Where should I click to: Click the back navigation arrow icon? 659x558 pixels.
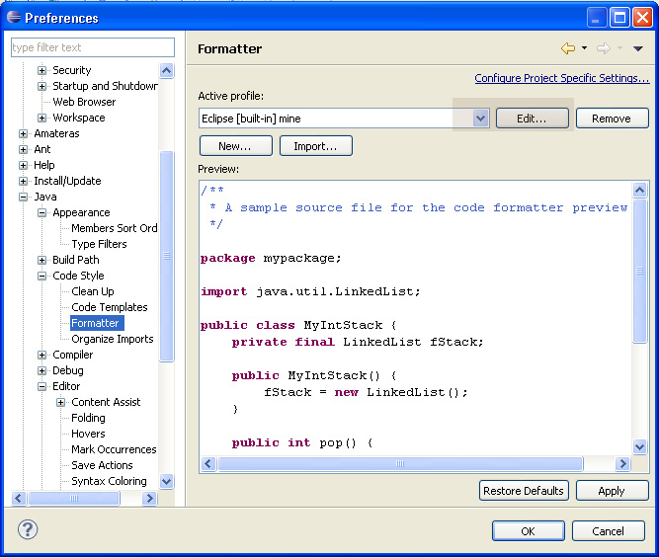(567, 48)
